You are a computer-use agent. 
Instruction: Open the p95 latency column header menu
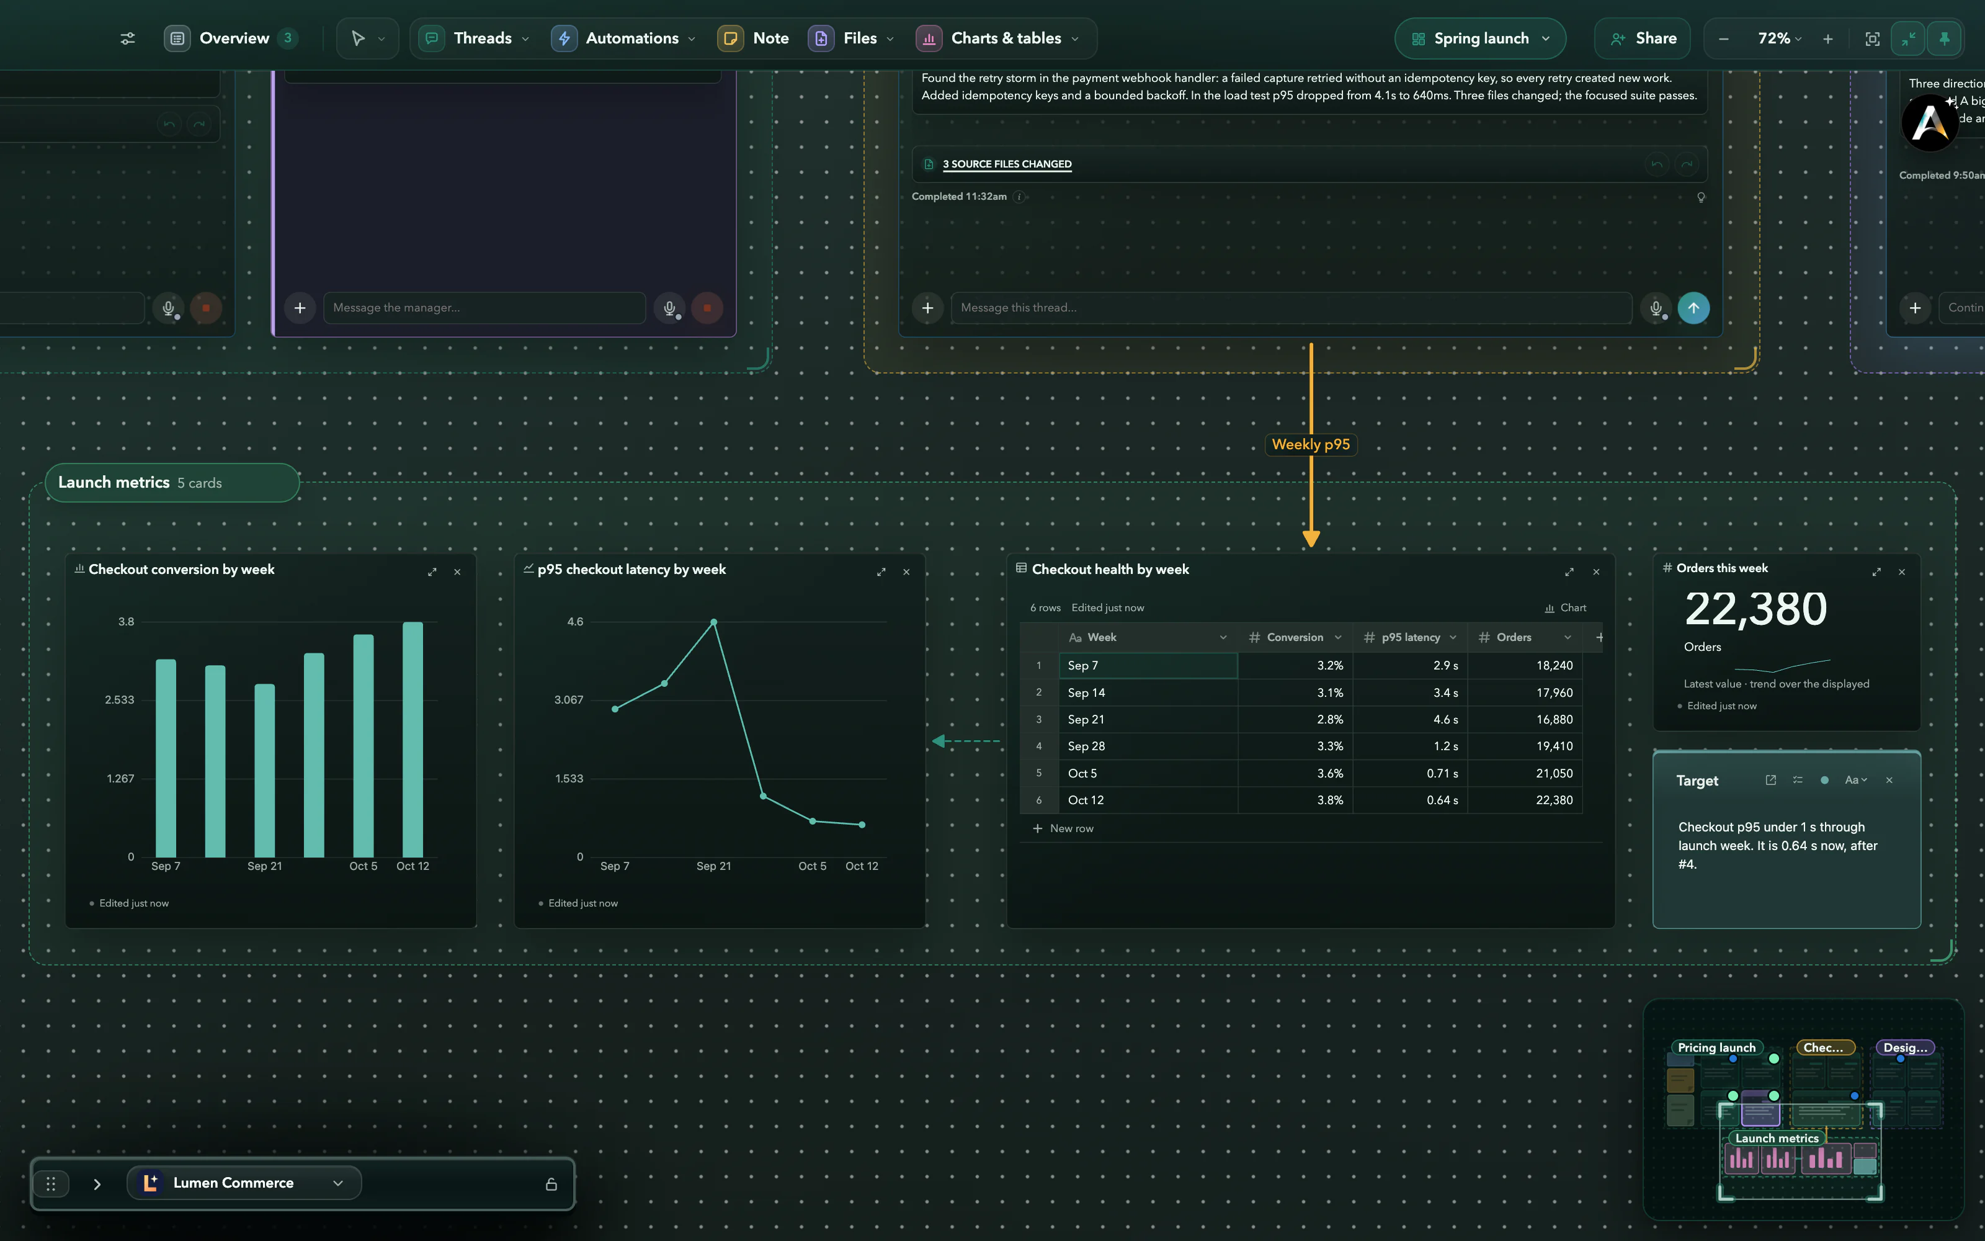point(1453,637)
